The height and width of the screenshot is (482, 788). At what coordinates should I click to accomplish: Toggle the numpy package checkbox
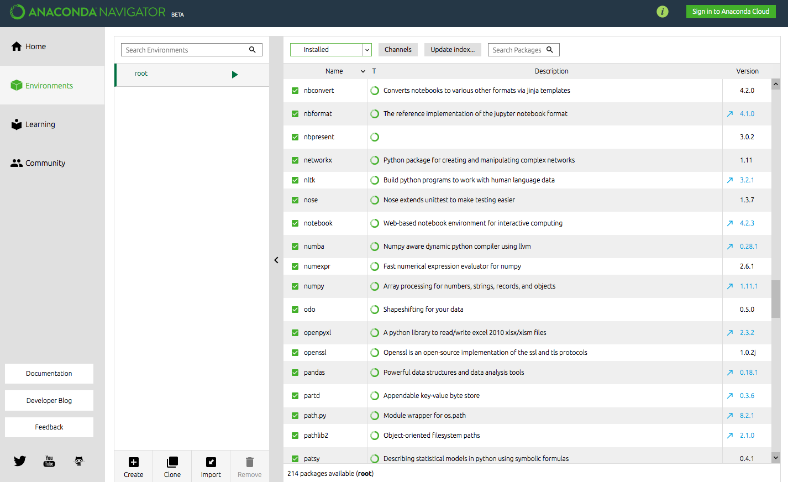295,286
